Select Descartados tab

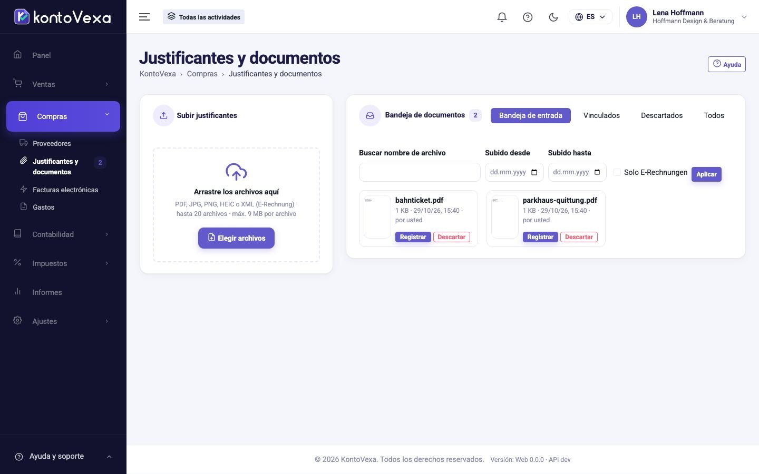[x=661, y=115]
